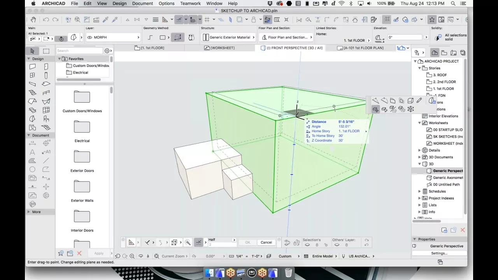This screenshot has width=498, height=280.
Task: Select the Circle tool
Action: coord(32,169)
